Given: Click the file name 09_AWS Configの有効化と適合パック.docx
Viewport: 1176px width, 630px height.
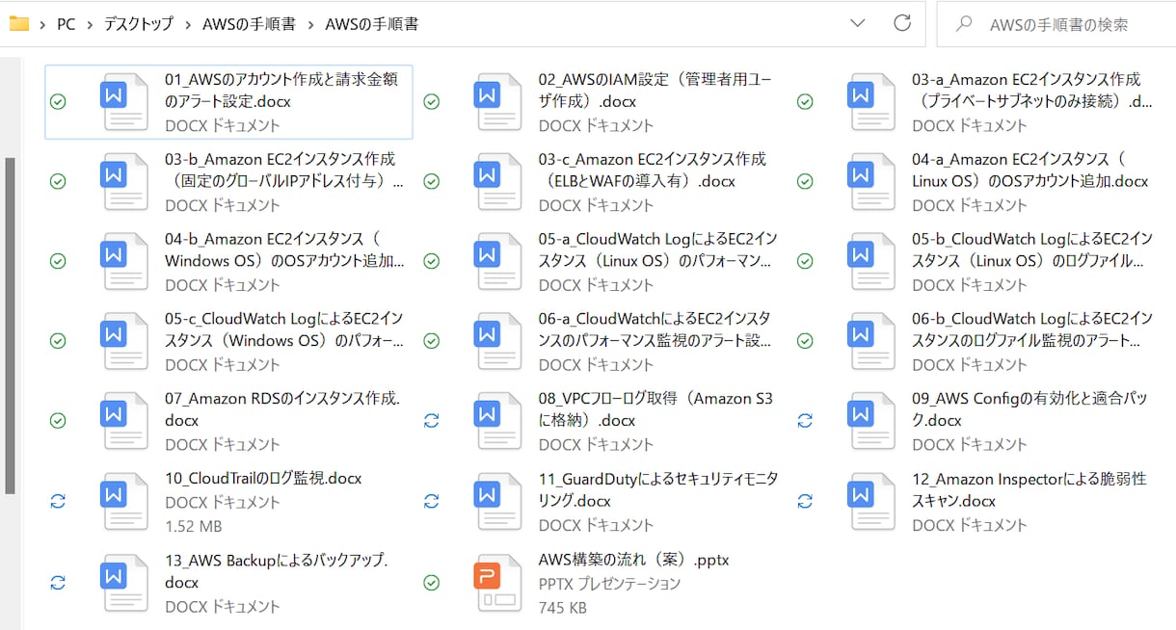Looking at the screenshot, I should click(1029, 409).
